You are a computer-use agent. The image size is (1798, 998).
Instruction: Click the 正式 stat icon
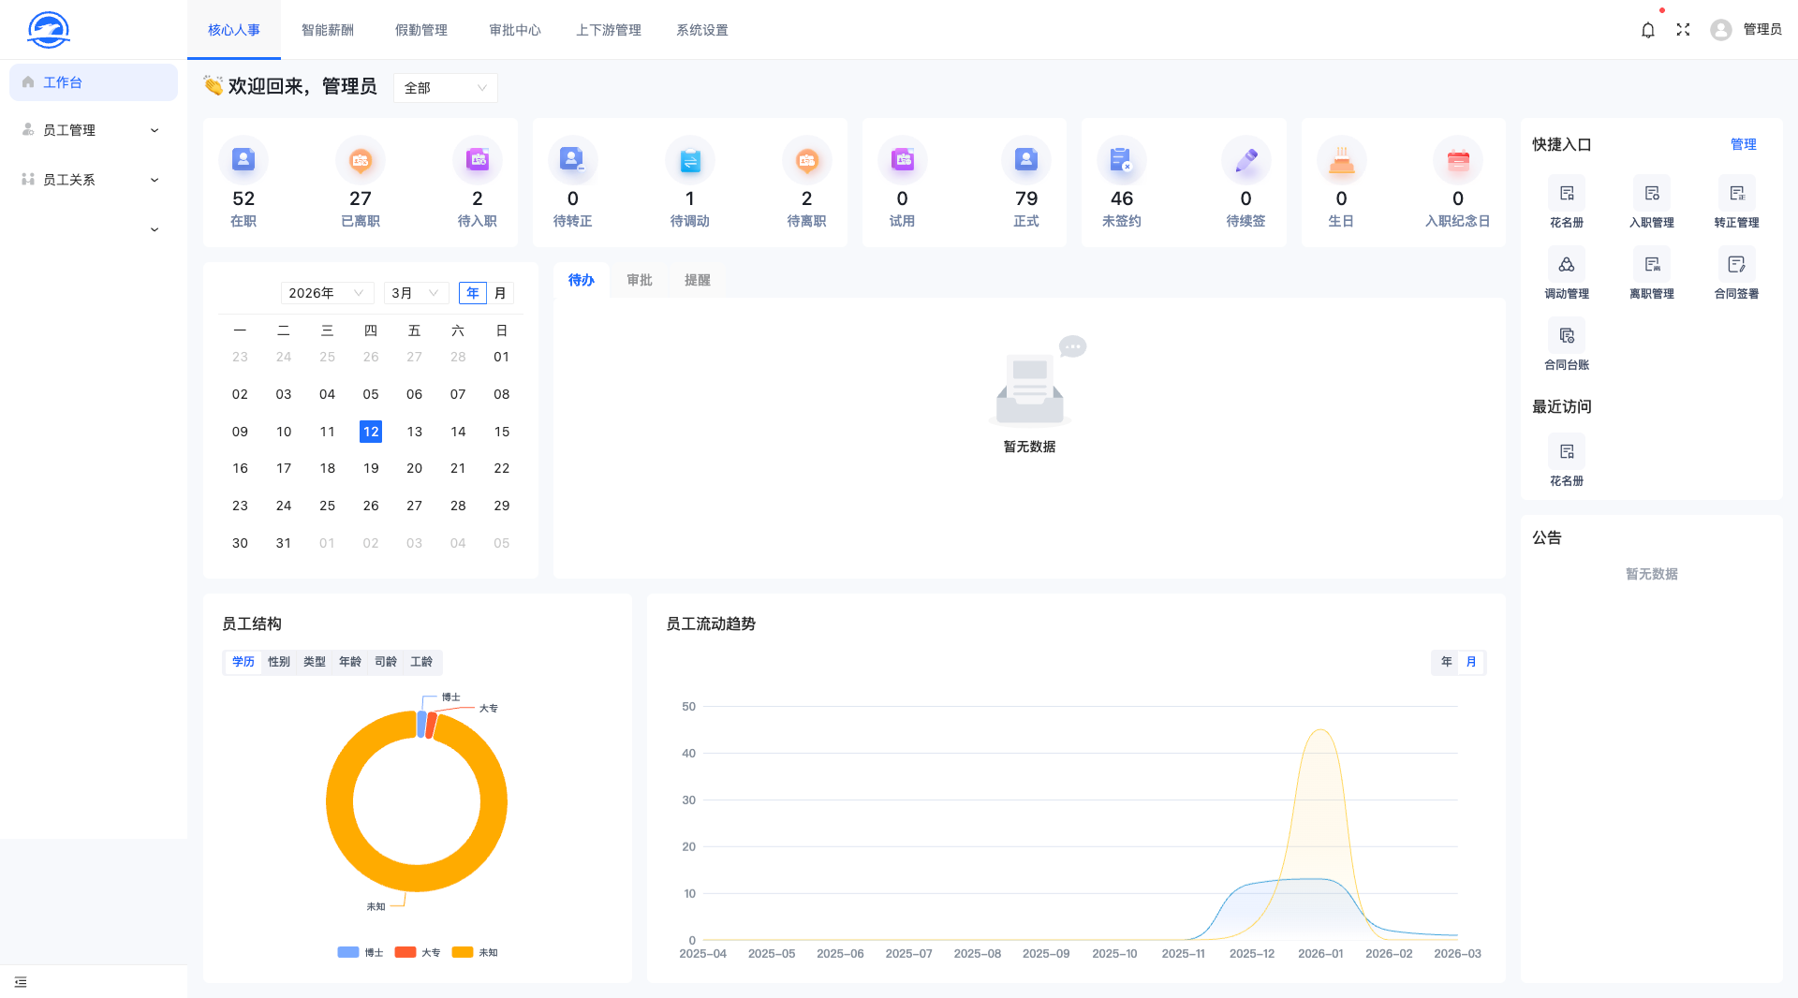click(1026, 160)
